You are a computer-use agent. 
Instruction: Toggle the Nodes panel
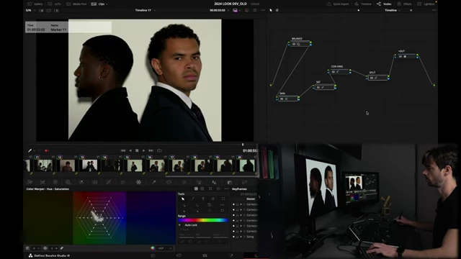point(384,4)
